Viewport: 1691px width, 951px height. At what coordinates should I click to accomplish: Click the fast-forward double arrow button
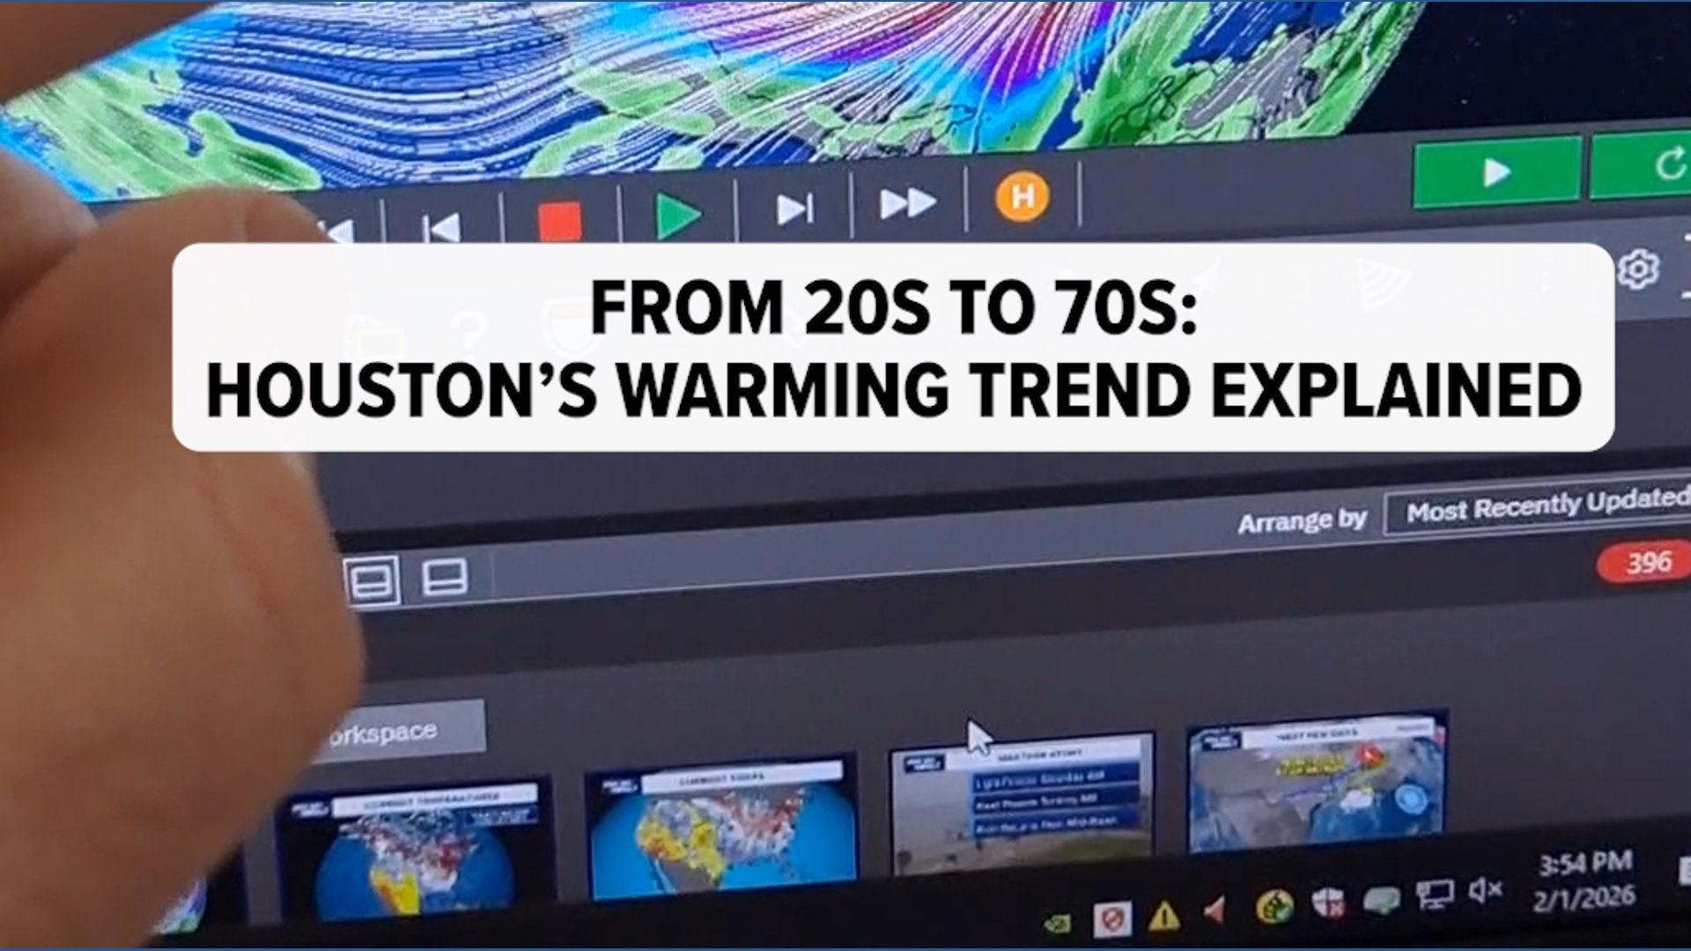(907, 203)
